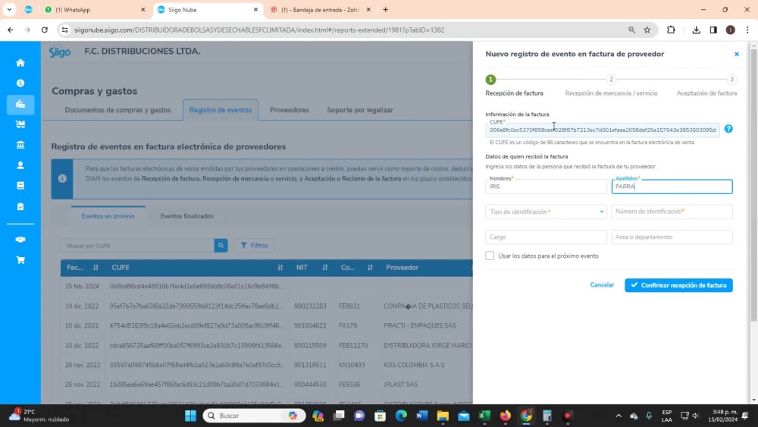Image resolution: width=758 pixels, height=427 pixels.
Task: Open the handshake icon in sidebar
Action: 20,240
